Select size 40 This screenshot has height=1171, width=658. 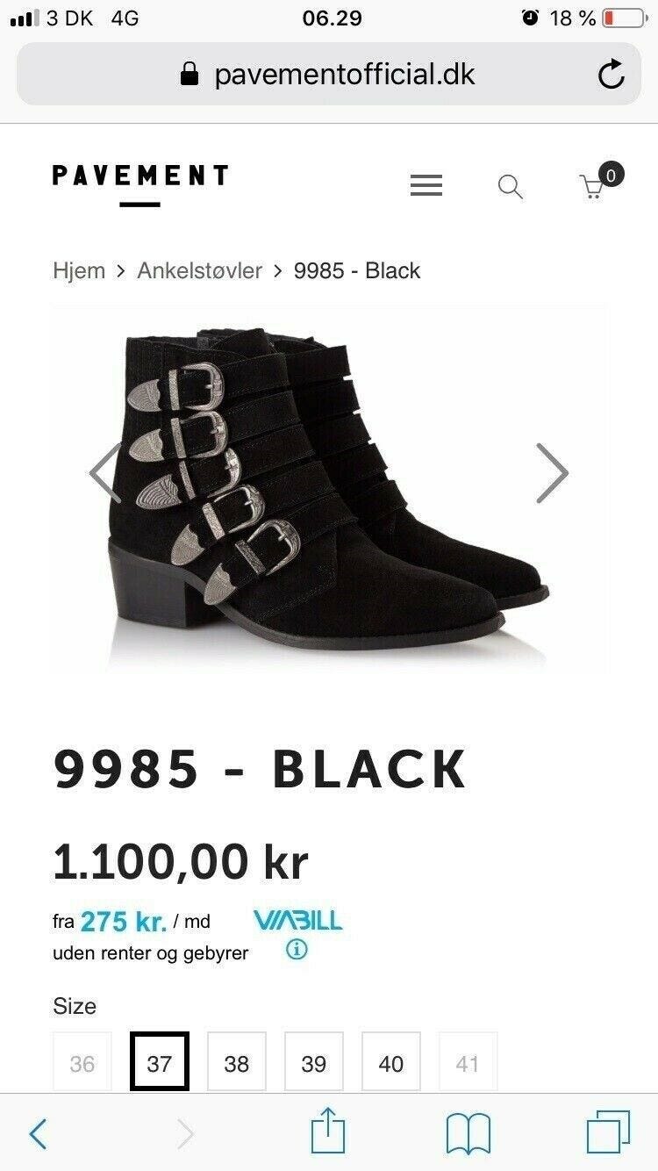pos(391,1064)
